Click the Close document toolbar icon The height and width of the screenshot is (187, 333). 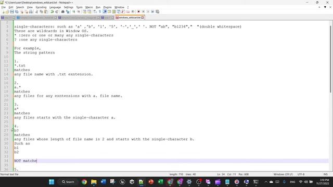[x=21, y=11]
